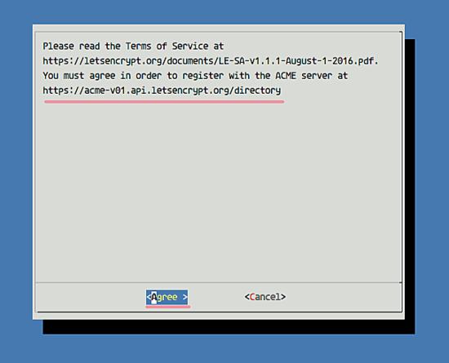The height and width of the screenshot is (363, 449).
Task: Click the pink underline beneath Agree
Action: tap(168, 307)
